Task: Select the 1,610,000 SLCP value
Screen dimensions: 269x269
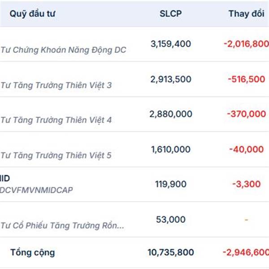Action: (170, 149)
